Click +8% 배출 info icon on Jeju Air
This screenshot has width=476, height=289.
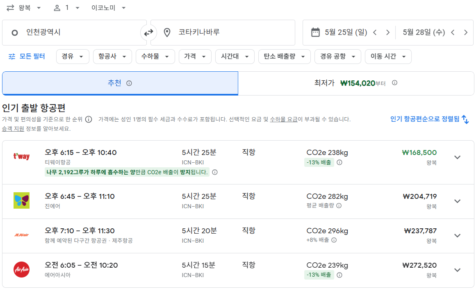[334, 240]
